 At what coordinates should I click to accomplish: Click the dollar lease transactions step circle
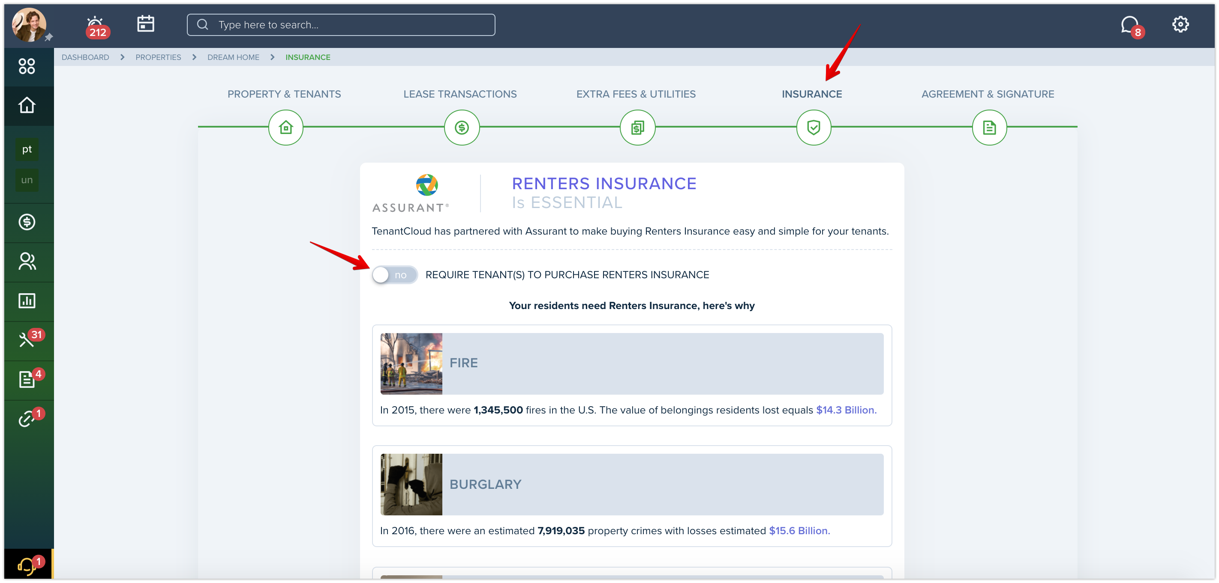[x=462, y=128]
